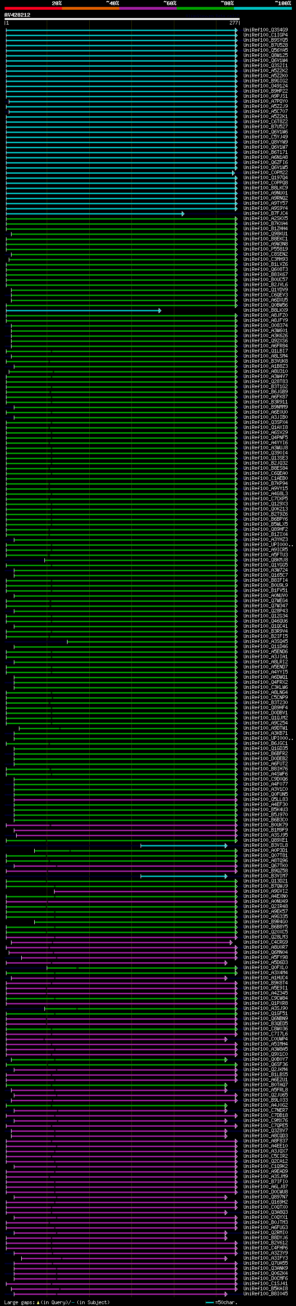296x1306 pixels.
Task: Click the orange ~40% identity legend segment
Action: [91, 8]
